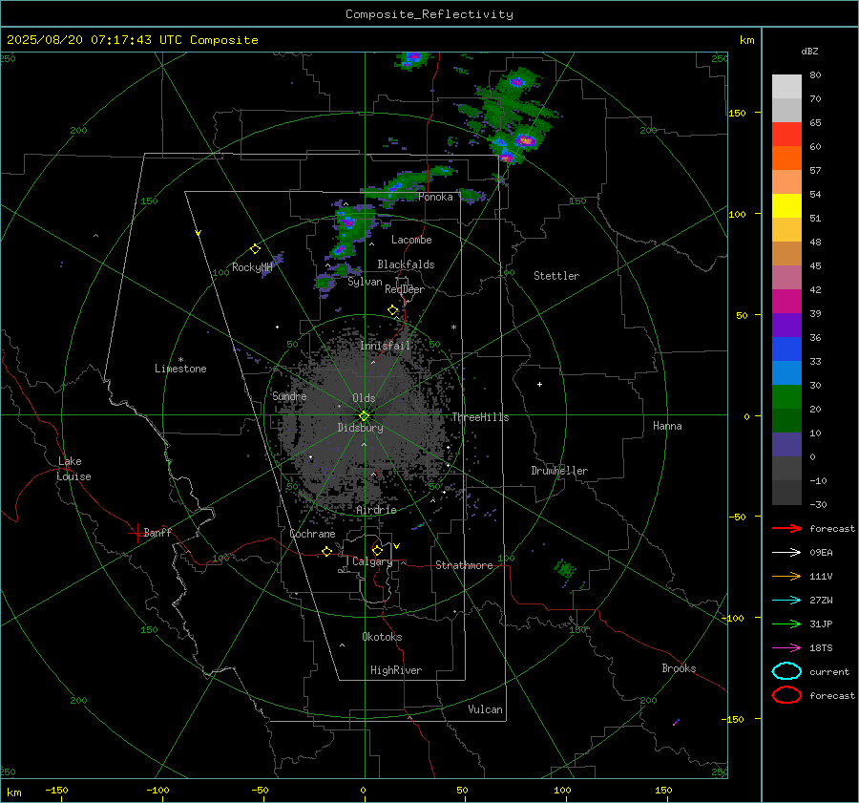Select the Innisfail label
This screenshot has height=803, width=859.
point(385,346)
